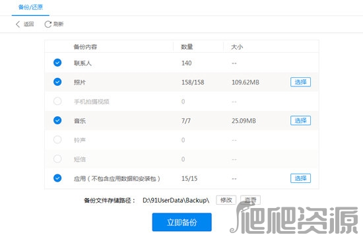Viewport: 363px width, 241px height.
Task: Click 查看 button beside backup path
Action: click(251, 200)
